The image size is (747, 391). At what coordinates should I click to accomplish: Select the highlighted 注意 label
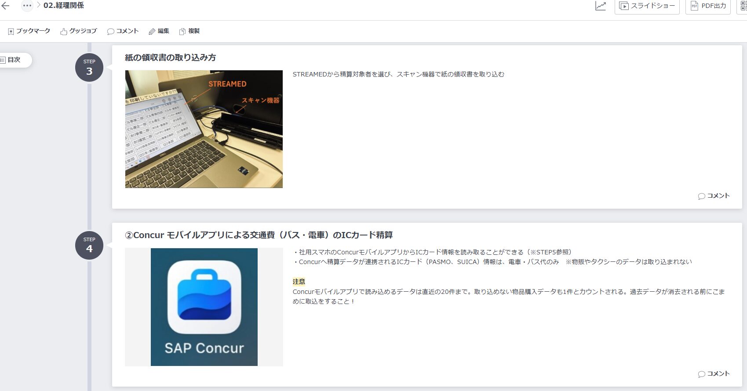coord(299,282)
